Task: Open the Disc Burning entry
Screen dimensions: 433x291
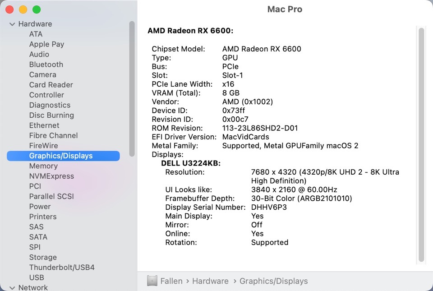Action: 51,115
